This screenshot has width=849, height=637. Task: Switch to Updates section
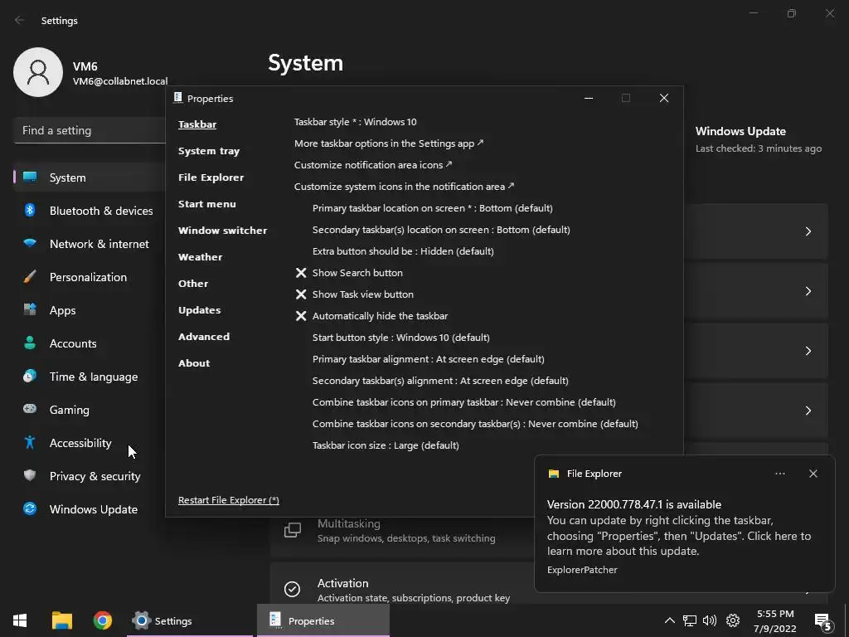coord(199,310)
